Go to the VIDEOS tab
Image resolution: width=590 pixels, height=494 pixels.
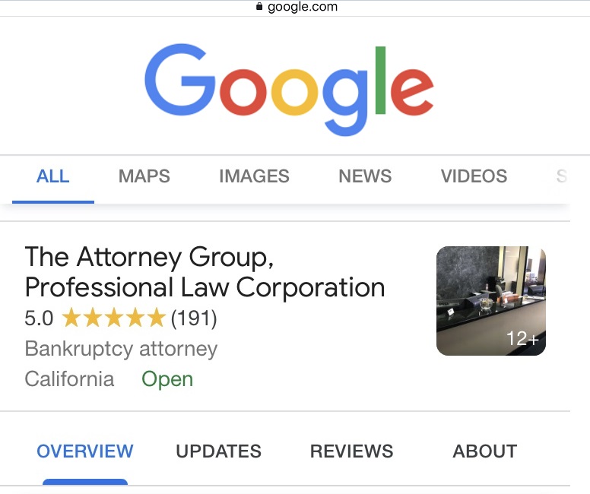coord(474,176)
